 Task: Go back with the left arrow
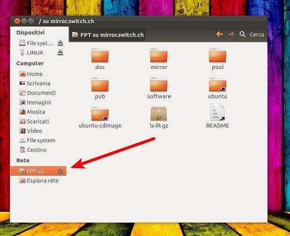click(220, 34)
